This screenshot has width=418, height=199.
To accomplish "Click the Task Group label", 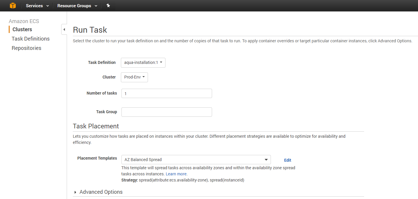I will point(107,112).
